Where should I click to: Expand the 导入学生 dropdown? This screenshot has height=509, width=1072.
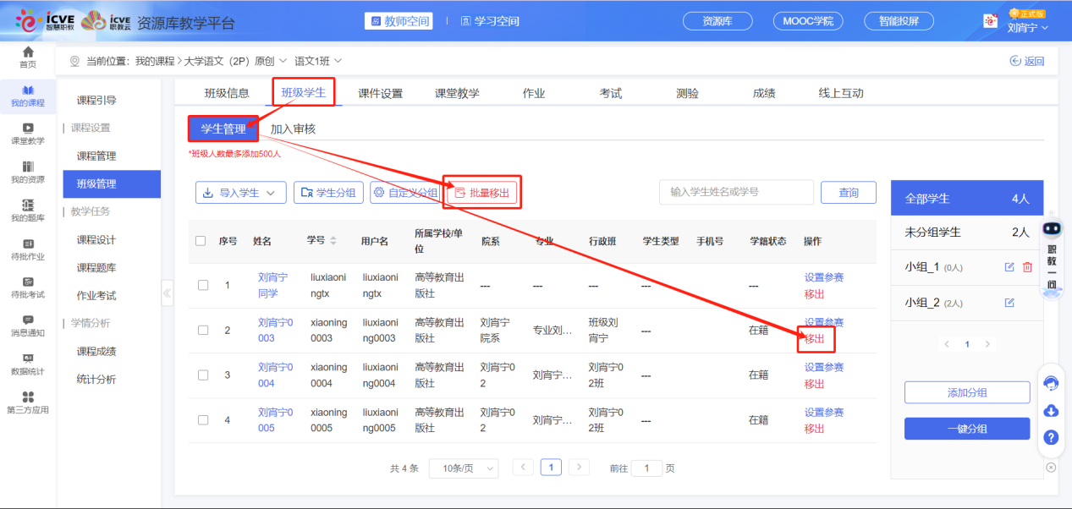(240, 193)
